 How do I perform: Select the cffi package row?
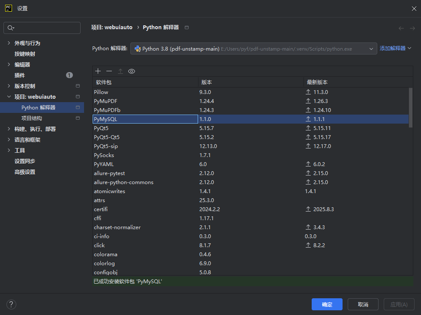pos(250,218)
